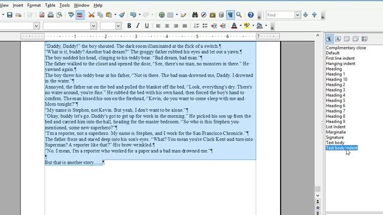The image size is (383, 215).
Task: Justify the text
Action: click(185, 26)
